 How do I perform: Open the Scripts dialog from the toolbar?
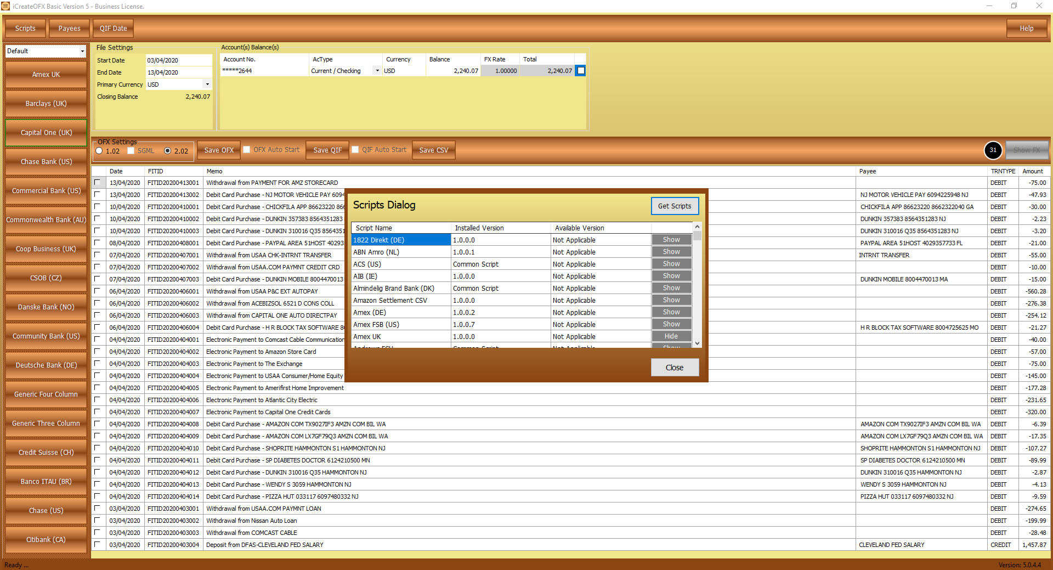click(x=25, y=28)
